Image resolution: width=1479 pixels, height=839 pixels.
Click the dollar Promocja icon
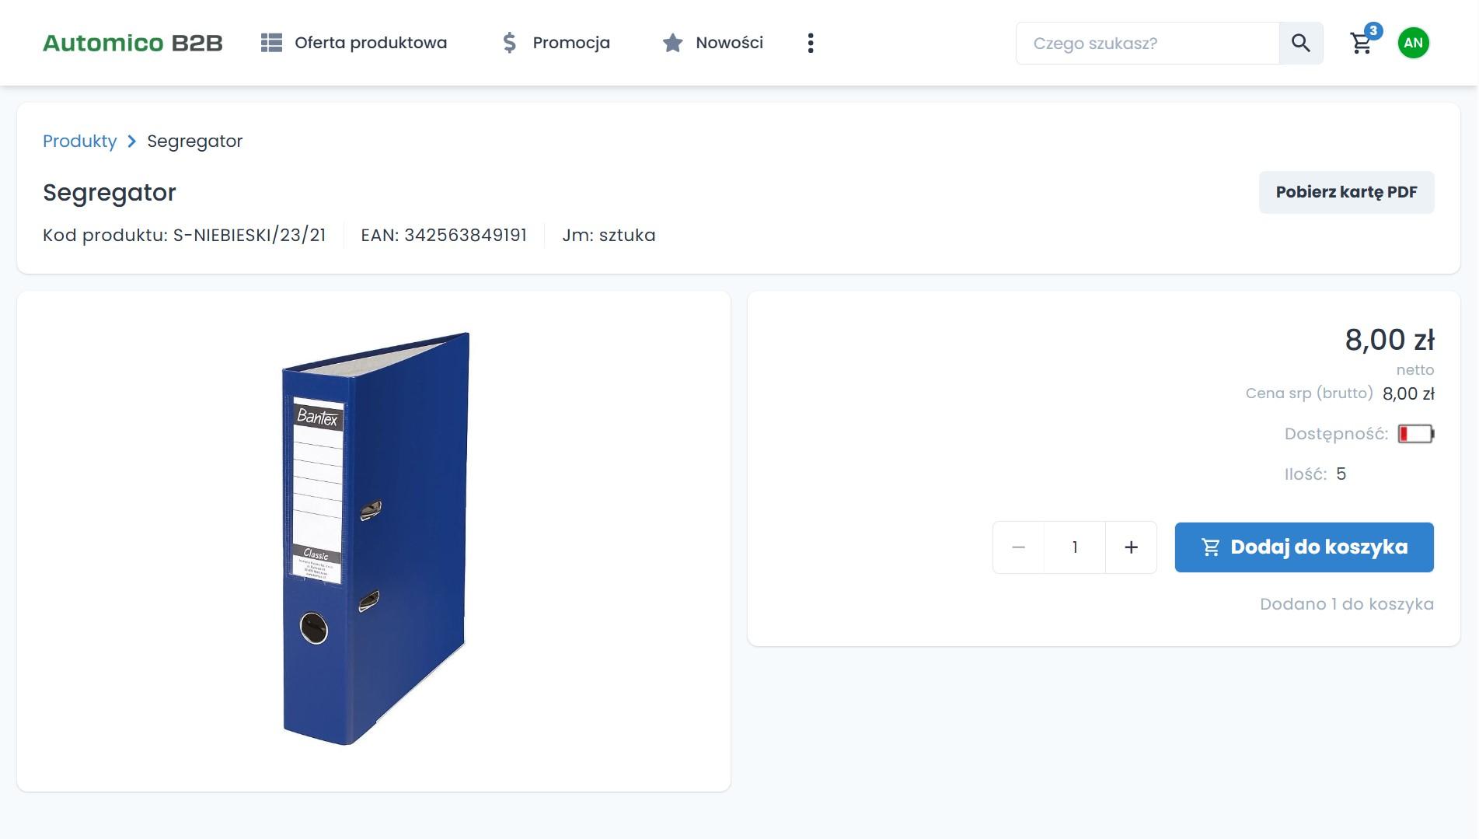(509, 43)
